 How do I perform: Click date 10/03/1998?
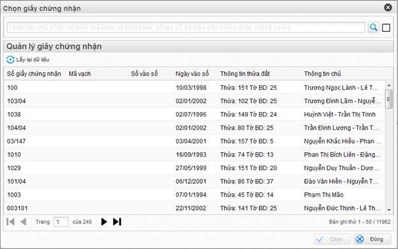point(191,88)
